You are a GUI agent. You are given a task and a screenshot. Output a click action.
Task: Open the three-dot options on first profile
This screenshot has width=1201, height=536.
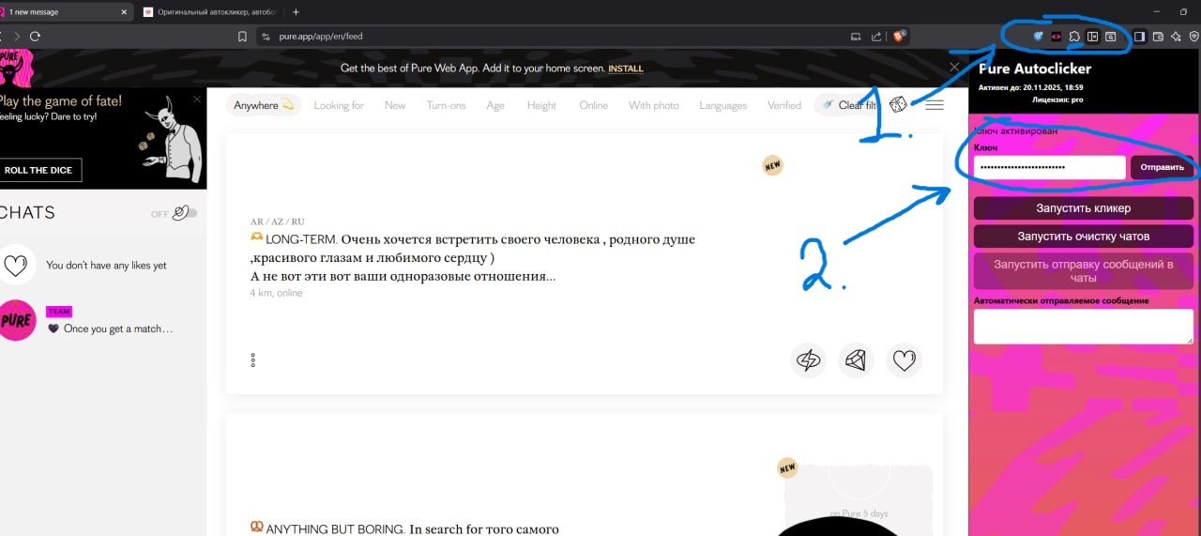252,360
